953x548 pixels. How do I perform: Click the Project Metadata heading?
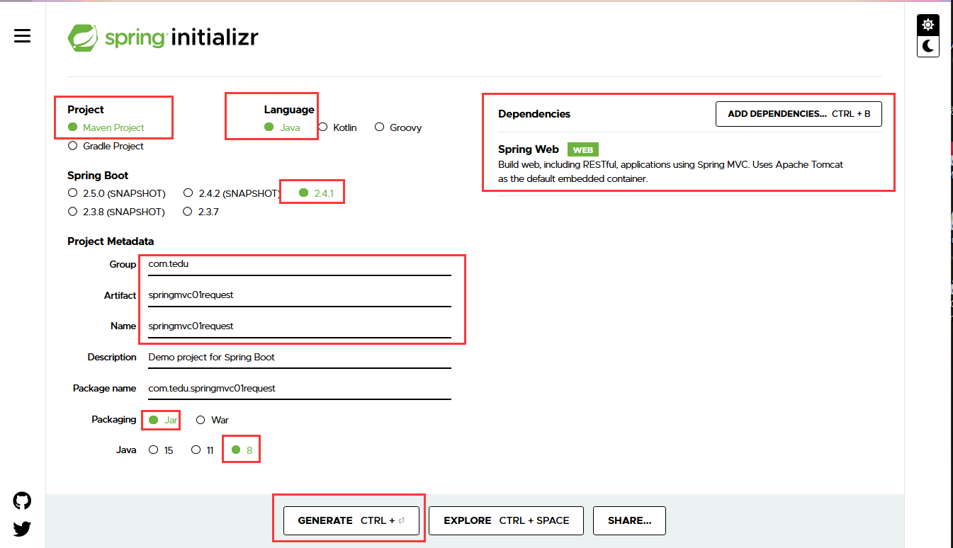(111, 241)
